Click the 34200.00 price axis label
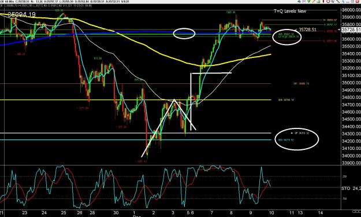This screenshot has height=217, width=361. pyautogui.click(x=352, y=141)
